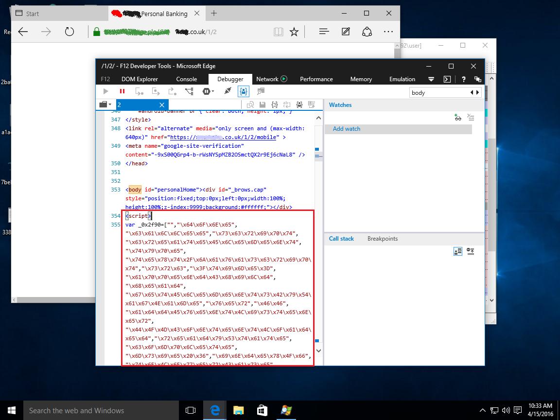Select the Step out icon

click(173, 91)
